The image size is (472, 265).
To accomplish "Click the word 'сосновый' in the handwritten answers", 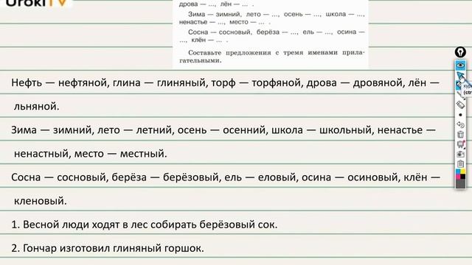I will pos(82,177).
